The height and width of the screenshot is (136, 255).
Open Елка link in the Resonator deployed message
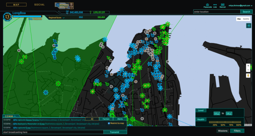click(42, 124)
